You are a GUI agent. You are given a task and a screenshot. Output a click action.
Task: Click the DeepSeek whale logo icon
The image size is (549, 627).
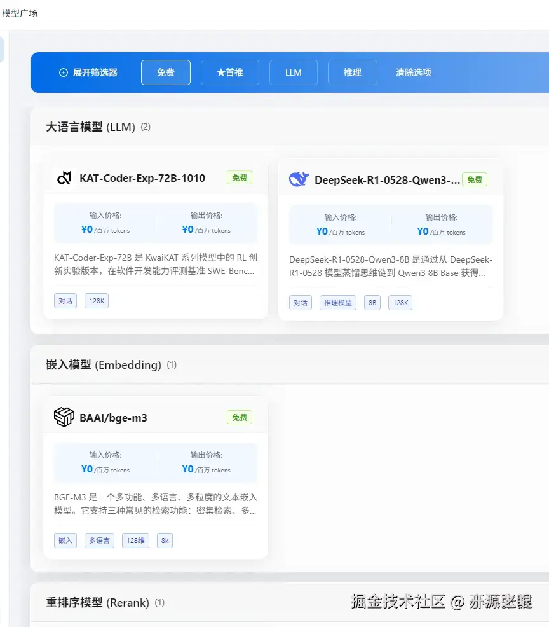tap(299, 179)
